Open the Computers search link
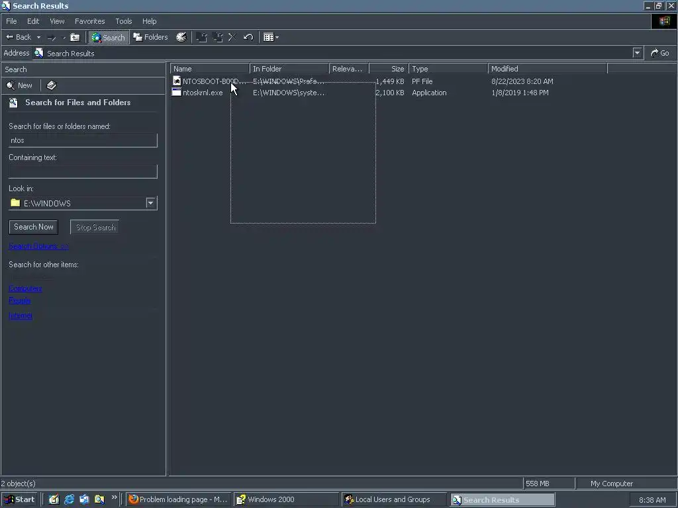Viewport: 678px width, 508px height. (25, 288)
